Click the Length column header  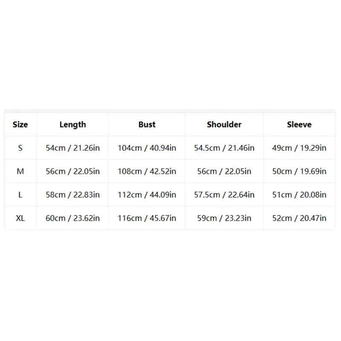click(73, 124)
